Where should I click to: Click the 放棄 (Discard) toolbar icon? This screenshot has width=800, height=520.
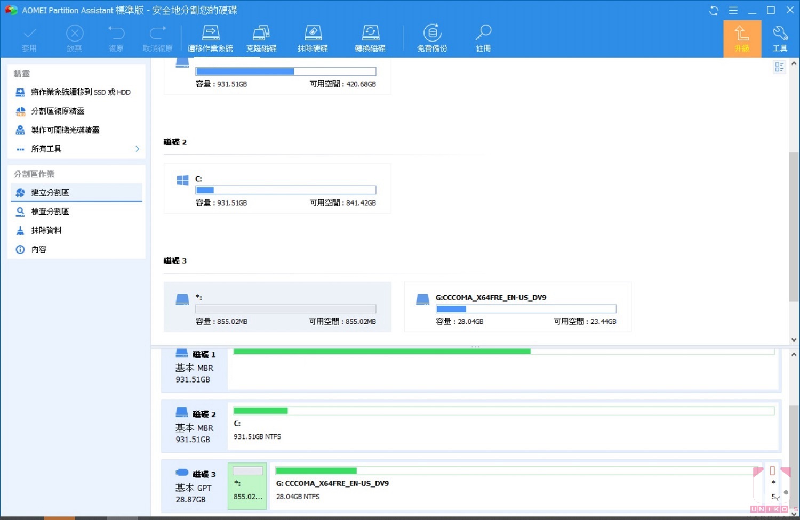[75, 38]
